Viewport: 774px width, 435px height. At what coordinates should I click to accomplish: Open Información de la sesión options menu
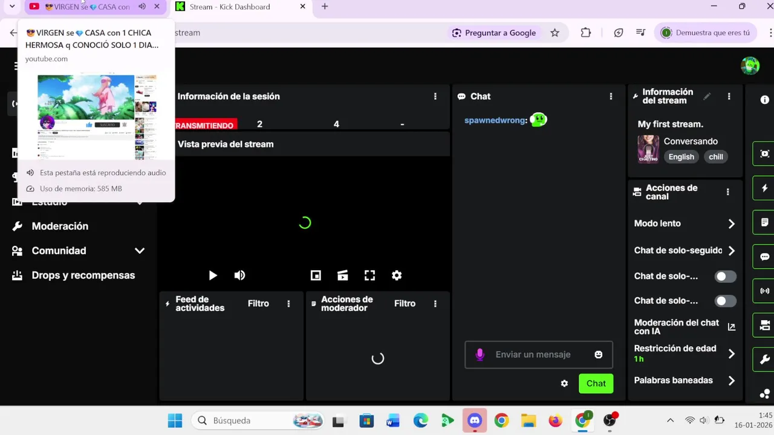pyautogui.click(x=435, y=96)
